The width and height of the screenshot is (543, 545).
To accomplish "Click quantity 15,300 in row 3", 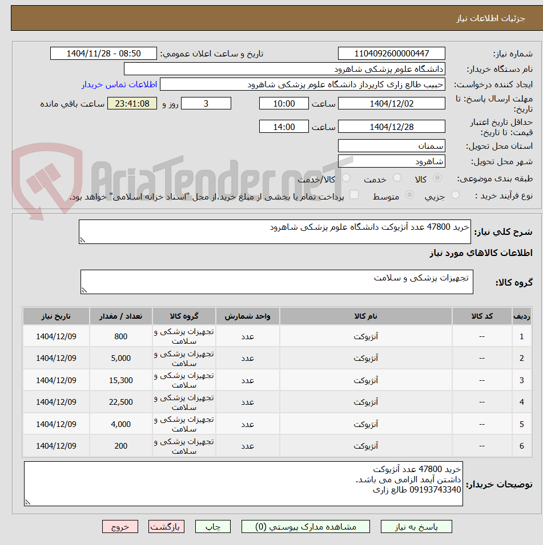I will [x=121, y=380].
